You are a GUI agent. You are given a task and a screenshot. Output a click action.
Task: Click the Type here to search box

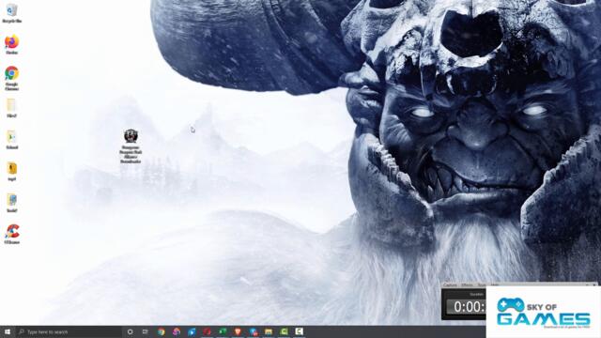[x=69, y=331]
